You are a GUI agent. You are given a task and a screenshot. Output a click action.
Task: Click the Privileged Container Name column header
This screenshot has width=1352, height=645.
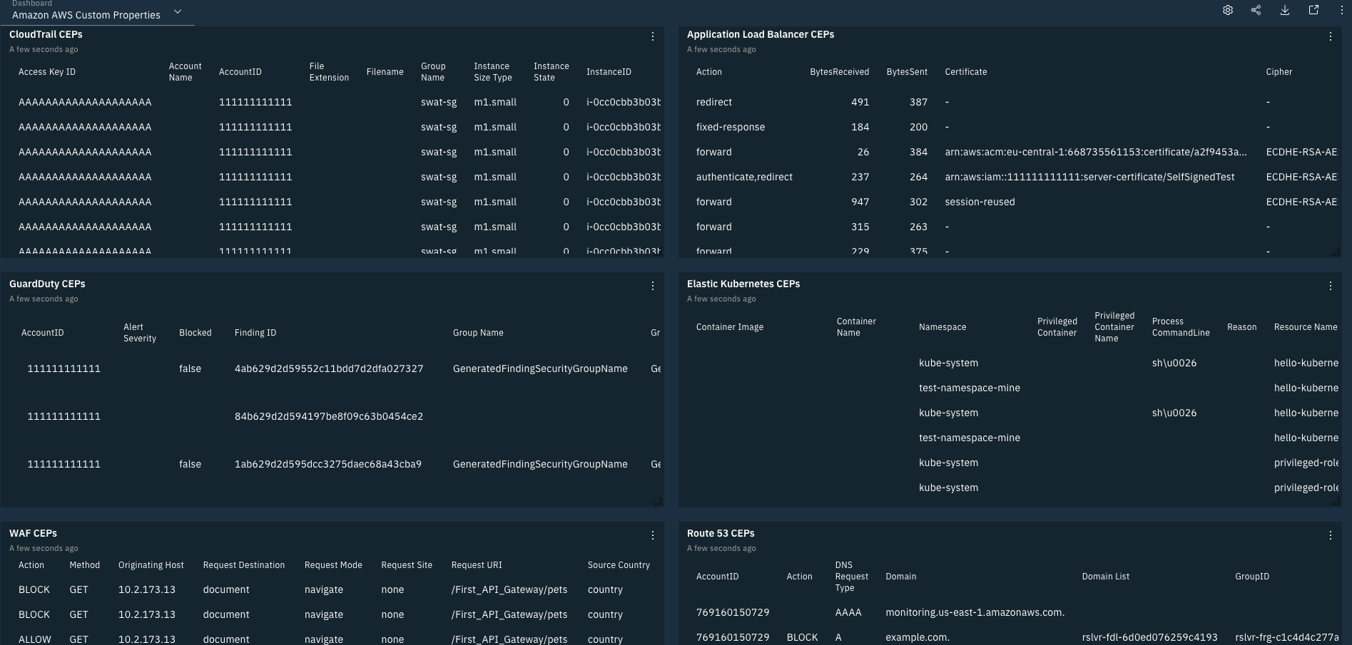click(1114, 327)
